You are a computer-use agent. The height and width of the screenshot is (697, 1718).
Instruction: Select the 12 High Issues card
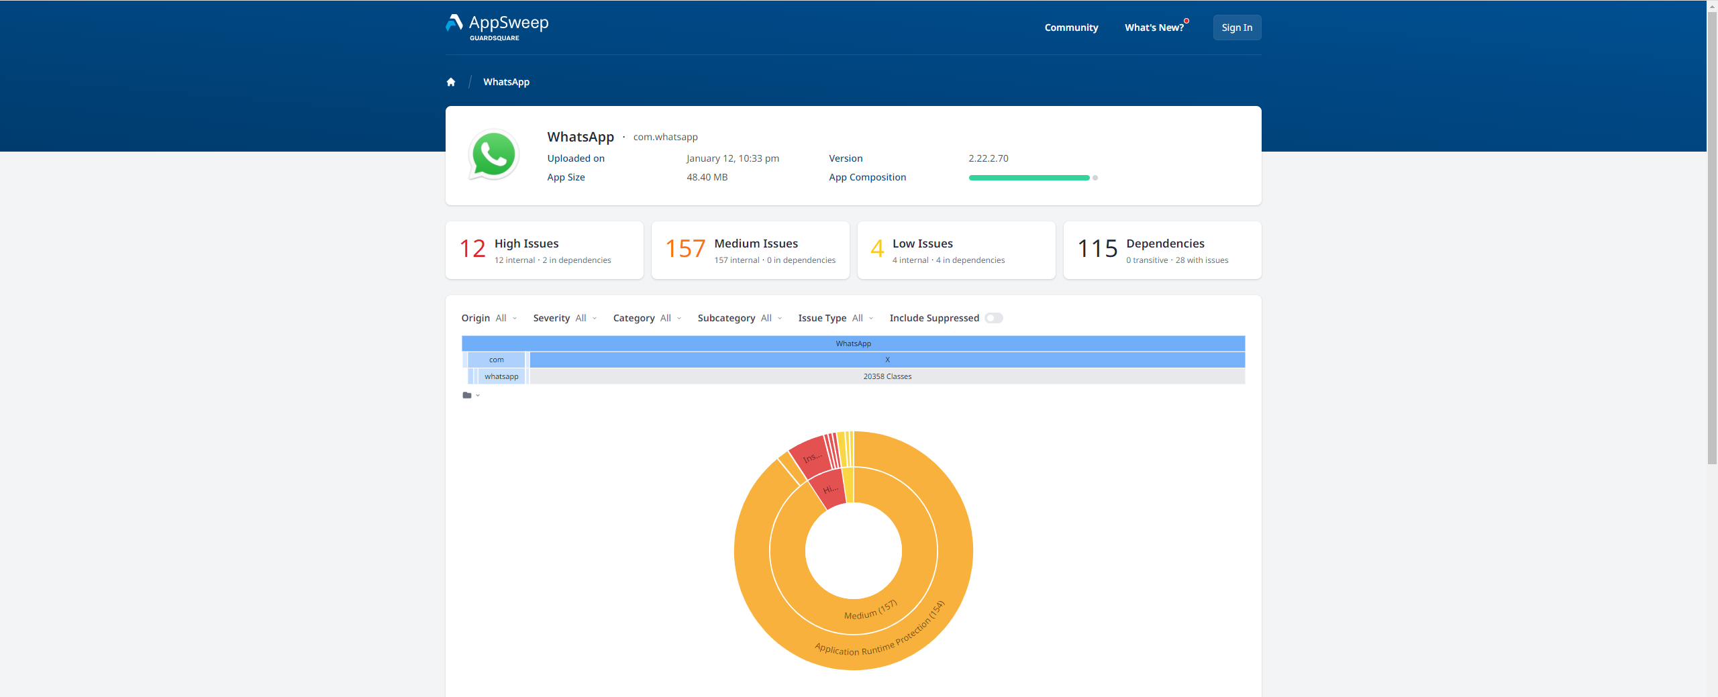click(544, 250)
